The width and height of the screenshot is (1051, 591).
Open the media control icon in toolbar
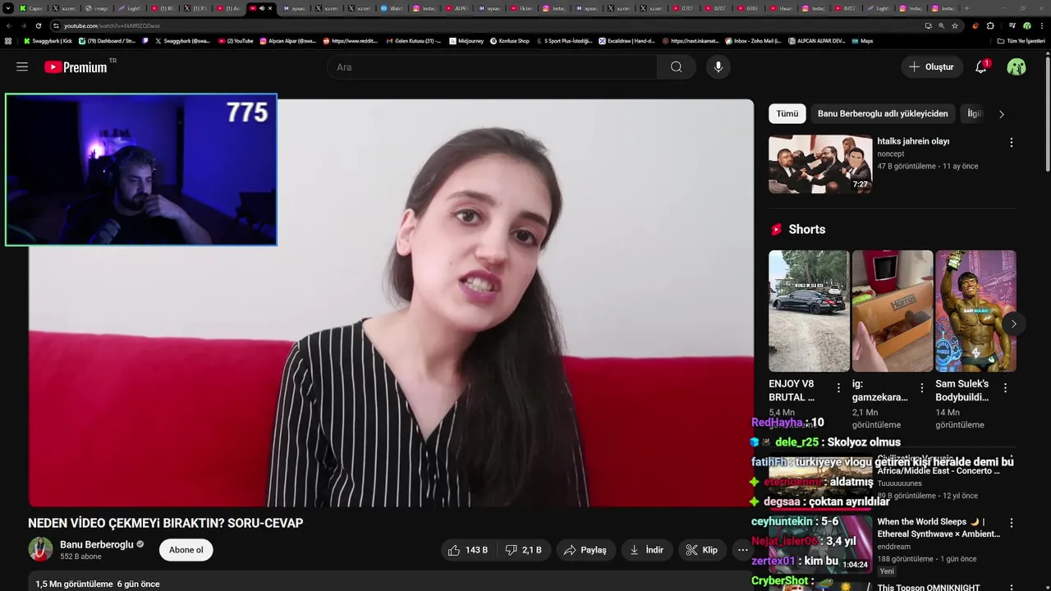(x=1012, y=25)
